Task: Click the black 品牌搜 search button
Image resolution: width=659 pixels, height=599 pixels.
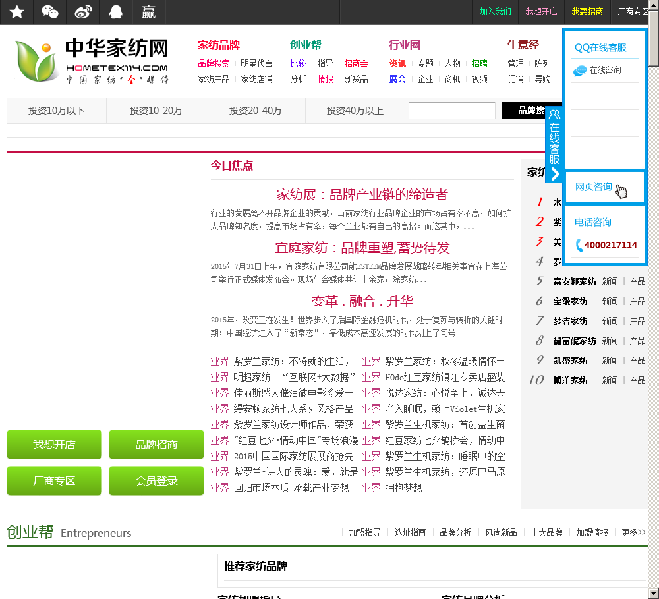Action: [x=531, y=111]
